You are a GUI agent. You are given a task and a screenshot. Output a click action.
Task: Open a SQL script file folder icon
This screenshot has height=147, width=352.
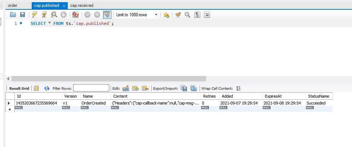pyautogui.click(x=13, y=15)
